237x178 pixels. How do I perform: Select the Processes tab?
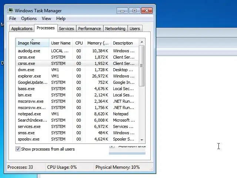click(46, 28)
